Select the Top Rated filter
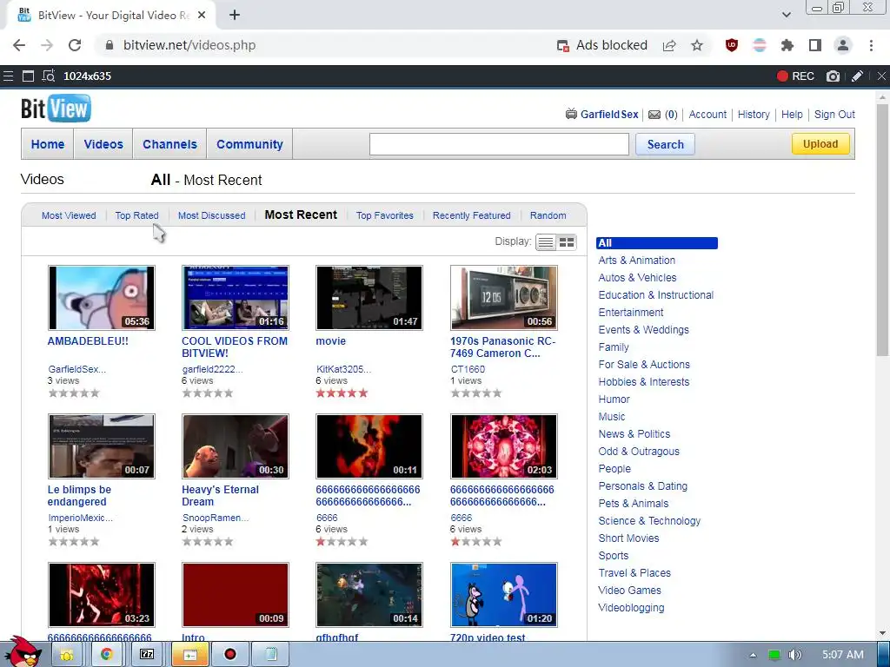 click(136, 215)
